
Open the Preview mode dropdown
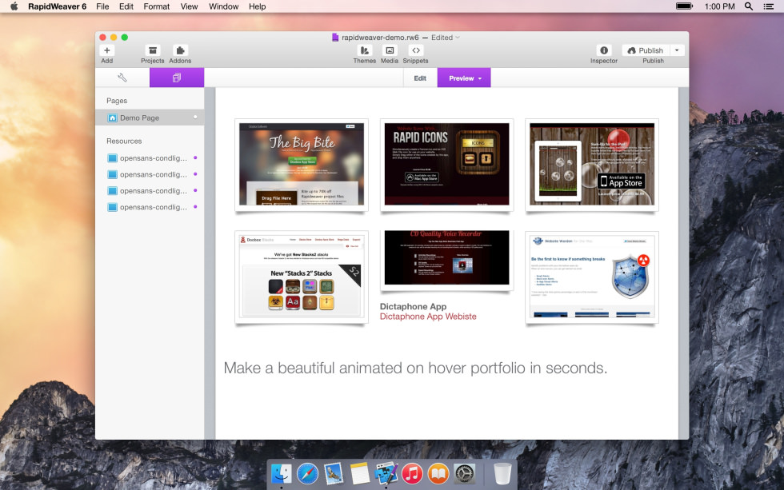click(x=464, y=78)
